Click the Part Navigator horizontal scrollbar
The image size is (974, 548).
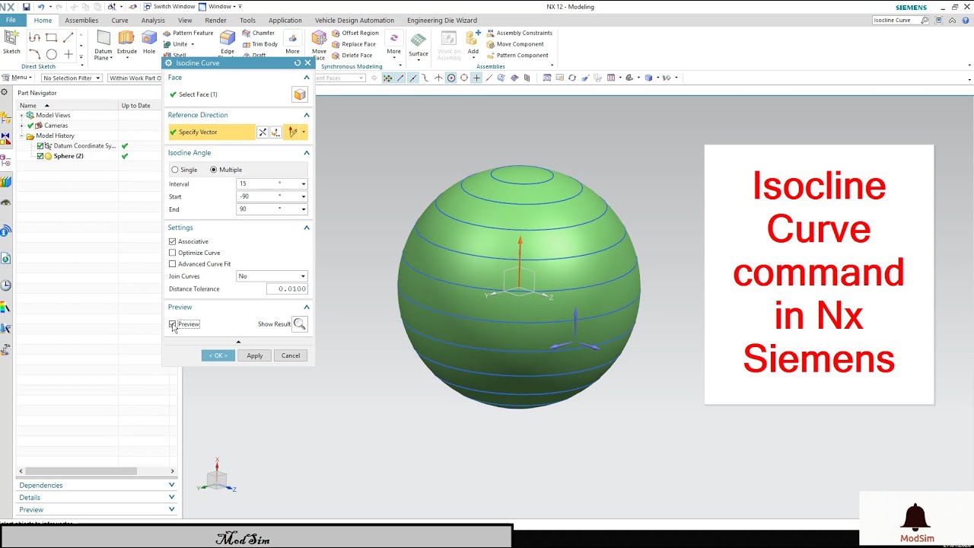pyautogui.click(x=80, y=471)
